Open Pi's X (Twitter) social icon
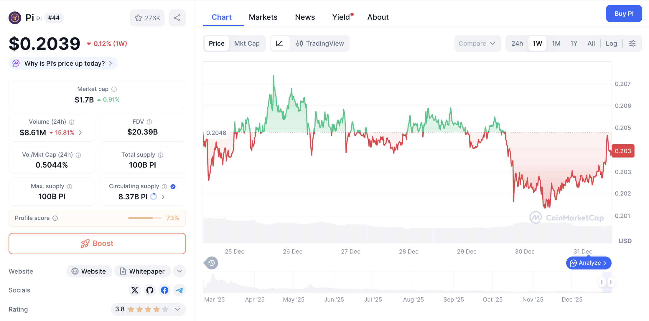 (135, 290)
